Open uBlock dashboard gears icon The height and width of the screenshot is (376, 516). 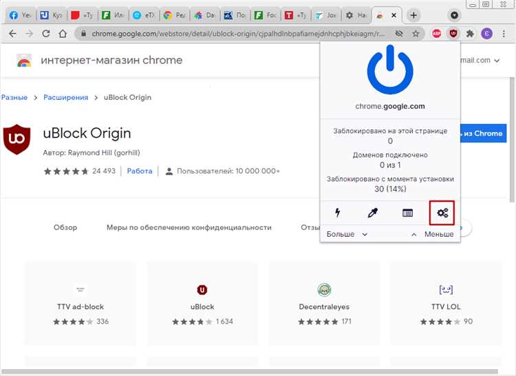442,213
